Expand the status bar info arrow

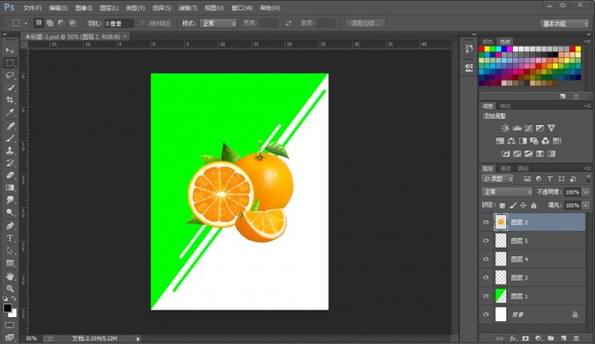coord(138,339)
